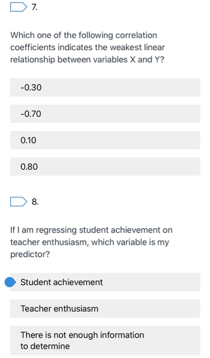
Task: Select the 0.80 answer choice
Action: click(x=105, y=167)
